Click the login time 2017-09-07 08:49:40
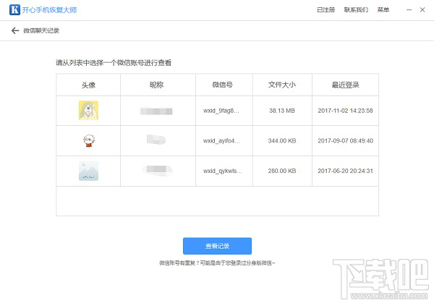This screenshot has width=434, height=303. pyautogui.click(x=345, y=140)
